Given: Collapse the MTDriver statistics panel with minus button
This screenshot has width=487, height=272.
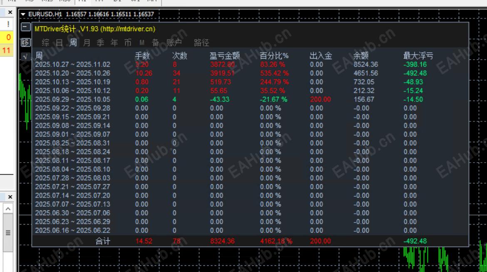Looking at the screenshot, I should (26, 27).
